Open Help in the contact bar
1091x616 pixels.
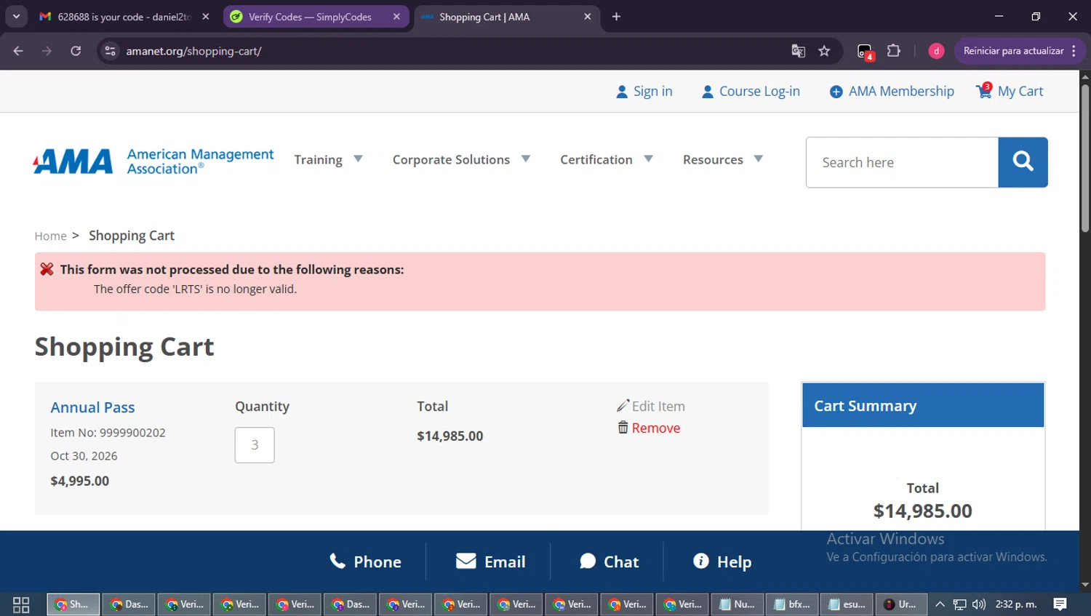pyautogui.click(x=722, y=561)
